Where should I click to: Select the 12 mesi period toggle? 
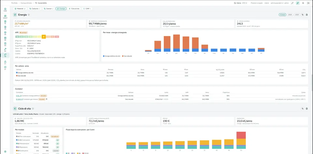pyautogui.click(x=282, y=15)
